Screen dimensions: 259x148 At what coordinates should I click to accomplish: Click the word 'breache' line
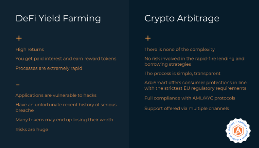click(x=25, y=110)
